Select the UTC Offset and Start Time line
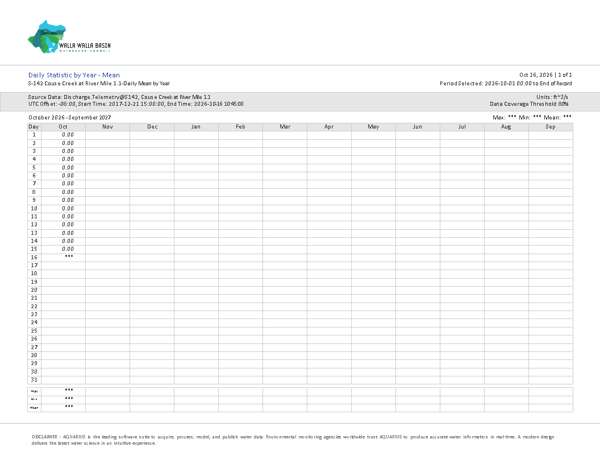Image resolution: width=600 pixels, height=464 pixels. pyautogui.click(x=136, y=103)
